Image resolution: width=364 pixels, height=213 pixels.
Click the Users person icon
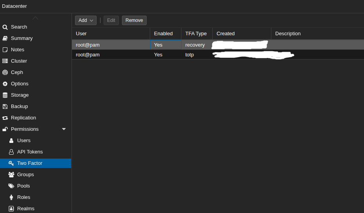[x=11, y=141]
